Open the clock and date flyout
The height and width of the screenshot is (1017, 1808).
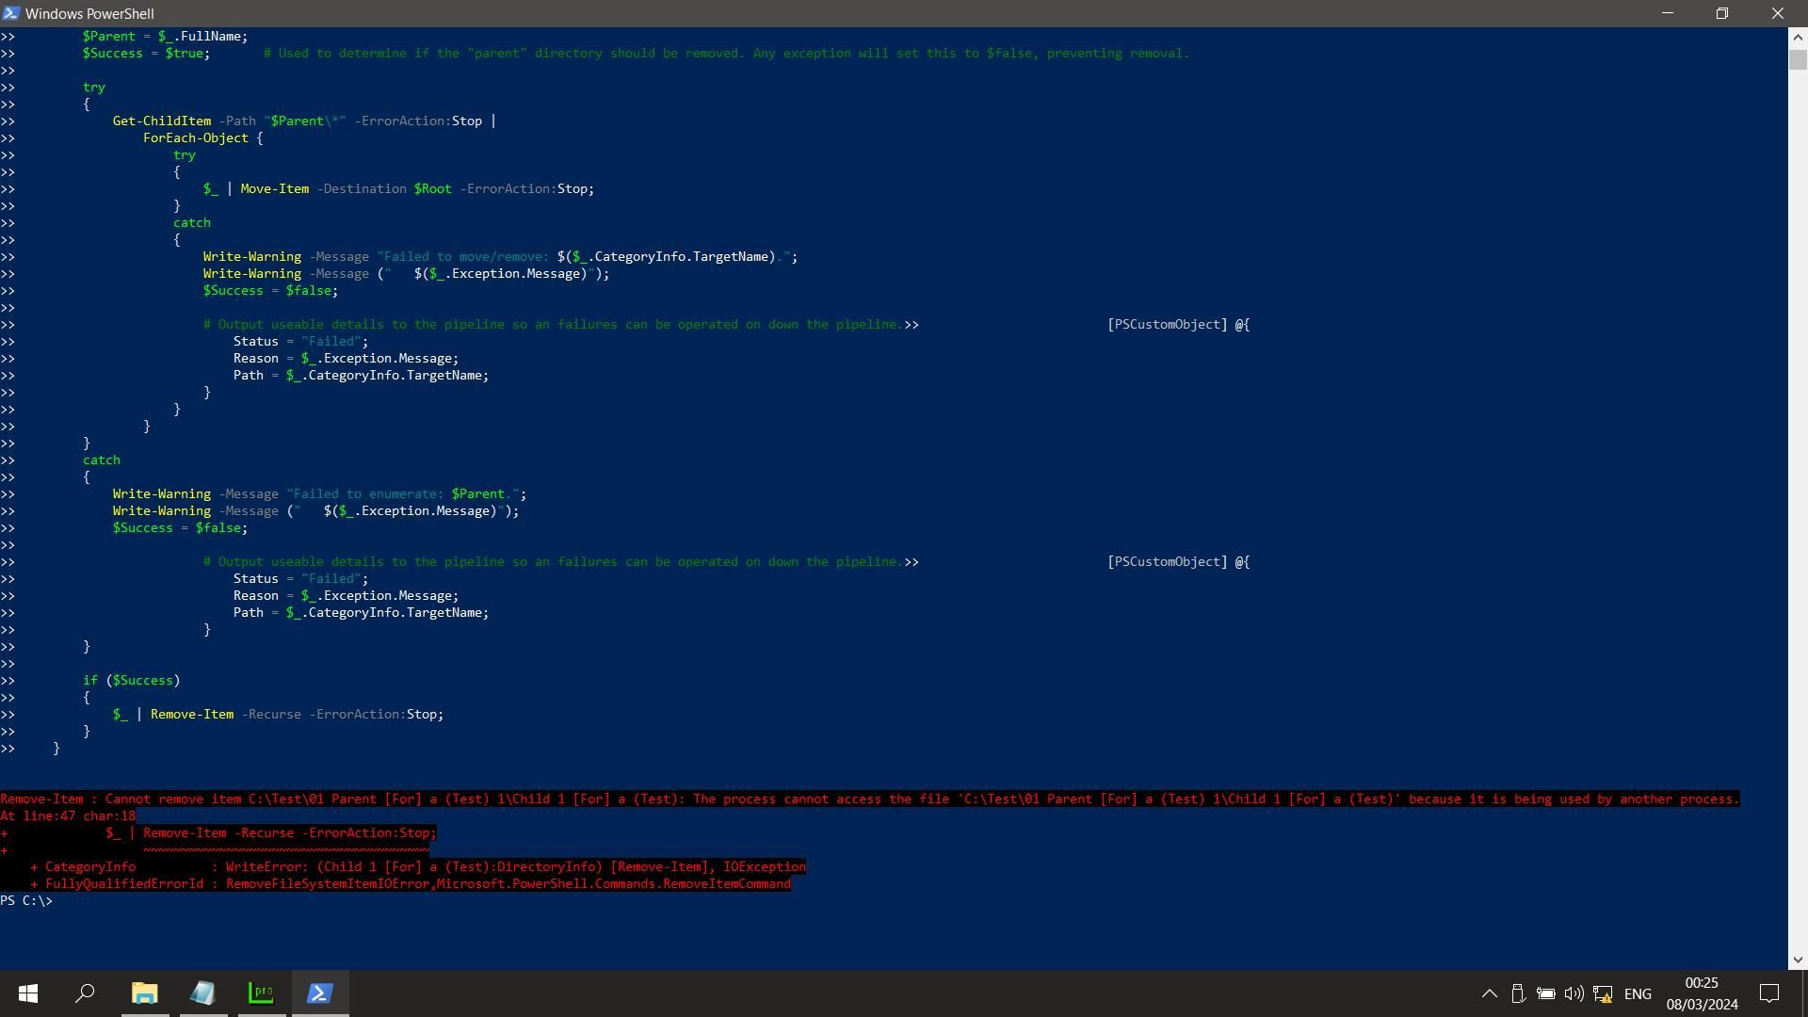(x=1702, y=993)
